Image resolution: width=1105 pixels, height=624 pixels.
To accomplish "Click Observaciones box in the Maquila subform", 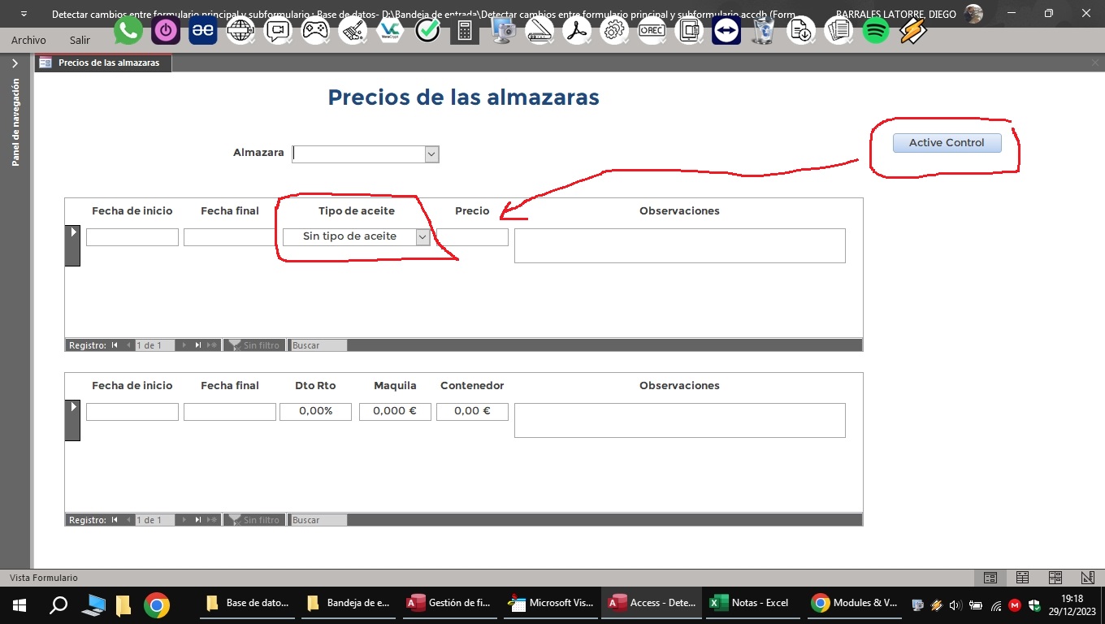I will tap(680, 420).
